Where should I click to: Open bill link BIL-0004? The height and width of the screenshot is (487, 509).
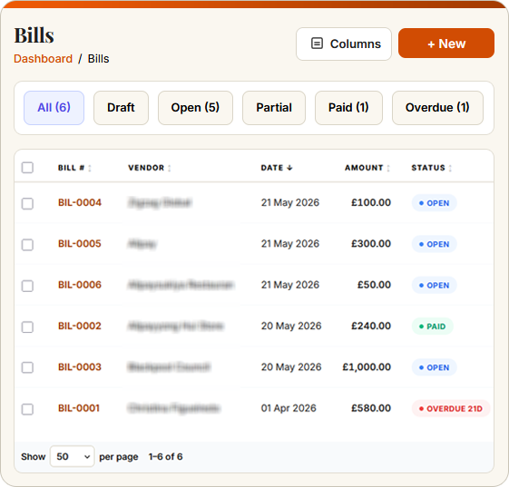tap(80, 202)
